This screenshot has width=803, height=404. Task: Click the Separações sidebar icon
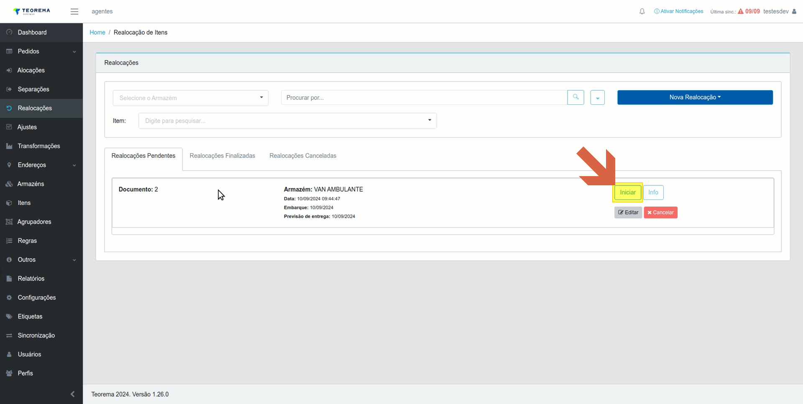click(9, 89)
